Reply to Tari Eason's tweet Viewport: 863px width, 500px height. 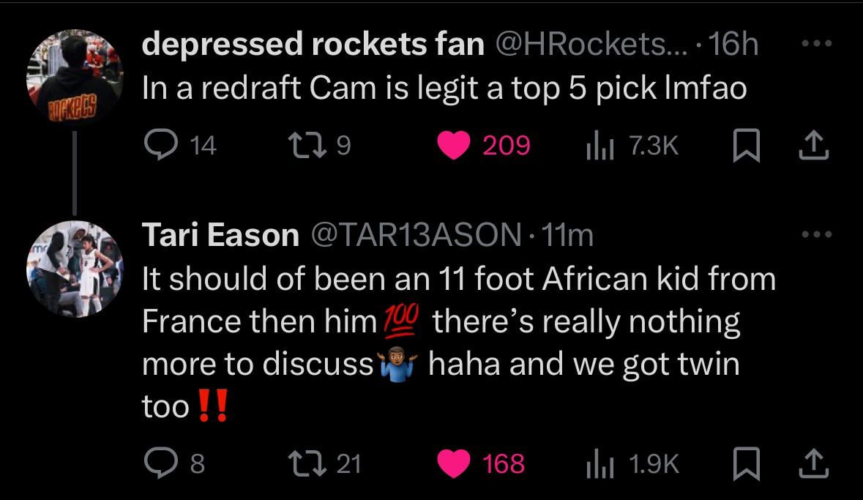[156, 463]
